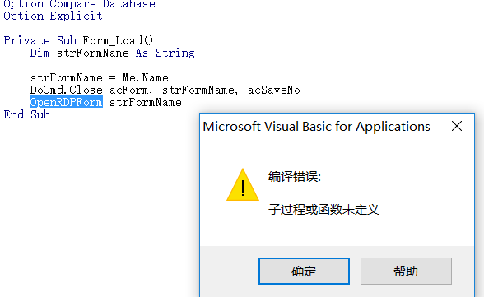Click the 编译错误 message text
Image resolution: width=484 pixels, height=297 pixels.
click(x=295, y=177)
